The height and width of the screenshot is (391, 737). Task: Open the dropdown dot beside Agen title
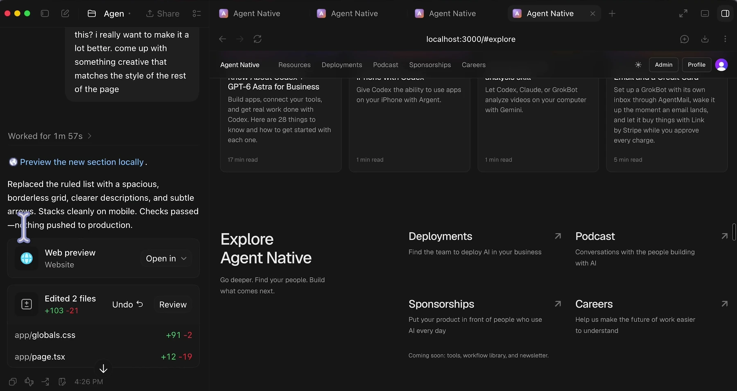tap(129, 14)
